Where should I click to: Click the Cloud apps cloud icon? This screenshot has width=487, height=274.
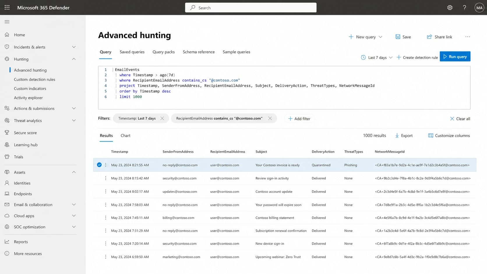7,216
